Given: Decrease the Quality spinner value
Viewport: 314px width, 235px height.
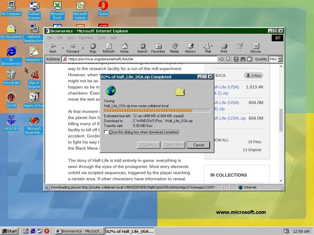Looking at the screenshot, I should click(x=280, y=60).
